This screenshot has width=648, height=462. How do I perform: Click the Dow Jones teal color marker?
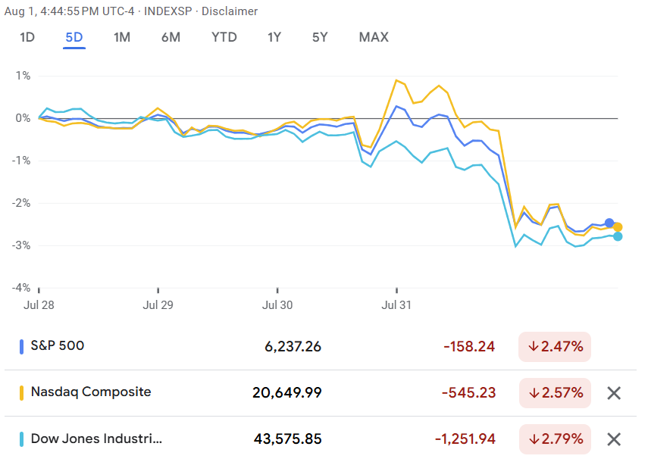pyautogui.click(x=21, y=439)
